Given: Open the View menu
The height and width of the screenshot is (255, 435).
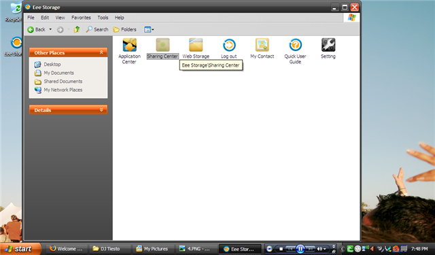Looking at the screenshot, I should click(60, 18).
